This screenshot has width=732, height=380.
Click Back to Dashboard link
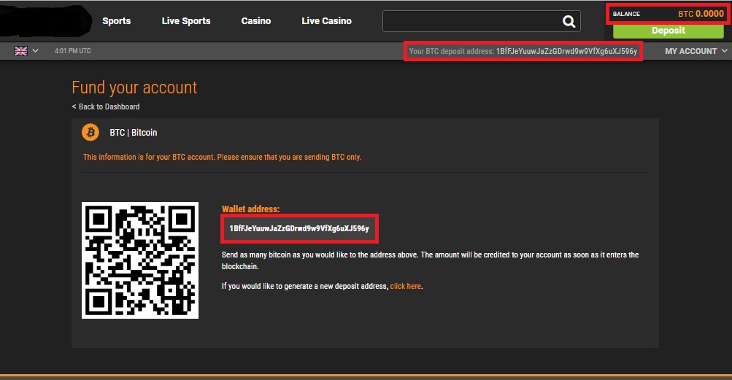point(106,106)
